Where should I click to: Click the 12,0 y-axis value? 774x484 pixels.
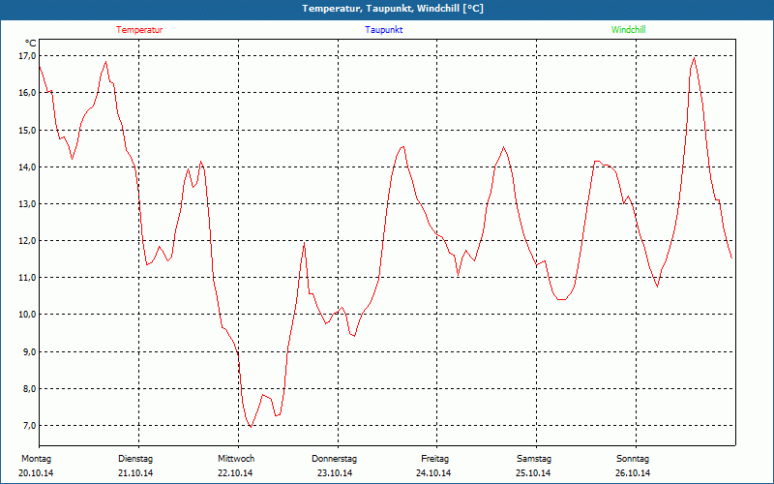tap(27, 240)
